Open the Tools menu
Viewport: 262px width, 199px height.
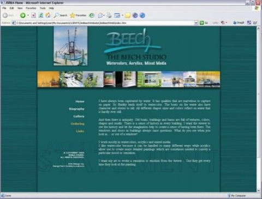[43, 8]
